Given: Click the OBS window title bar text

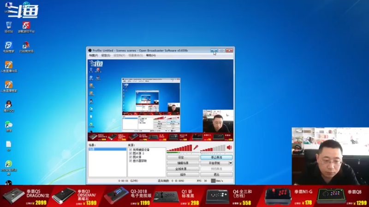Looking at the screenshot, I should pos(140,51).
